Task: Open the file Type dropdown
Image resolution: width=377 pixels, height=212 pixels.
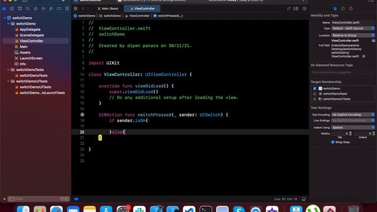Action: pyautogui.click(x=353, y=28)
